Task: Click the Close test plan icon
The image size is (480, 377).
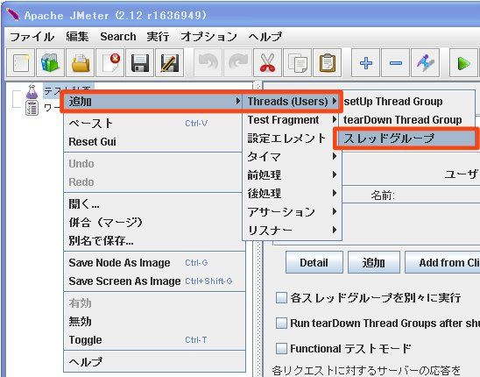Action: [109, 63]
